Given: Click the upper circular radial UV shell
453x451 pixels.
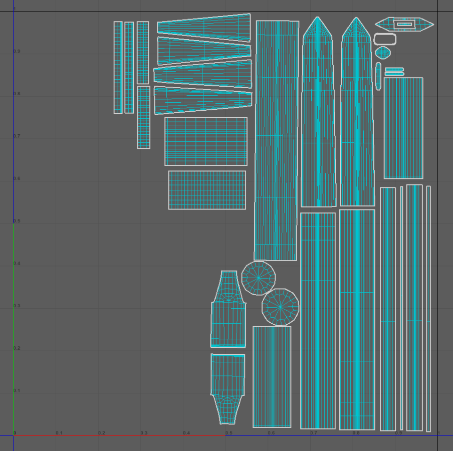Looking at the screenshot, I should coord(258,278).
